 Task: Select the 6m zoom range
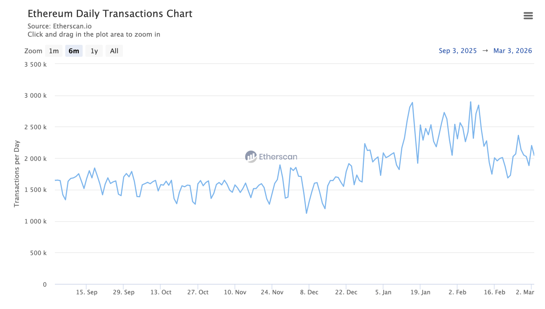point(74,51)
